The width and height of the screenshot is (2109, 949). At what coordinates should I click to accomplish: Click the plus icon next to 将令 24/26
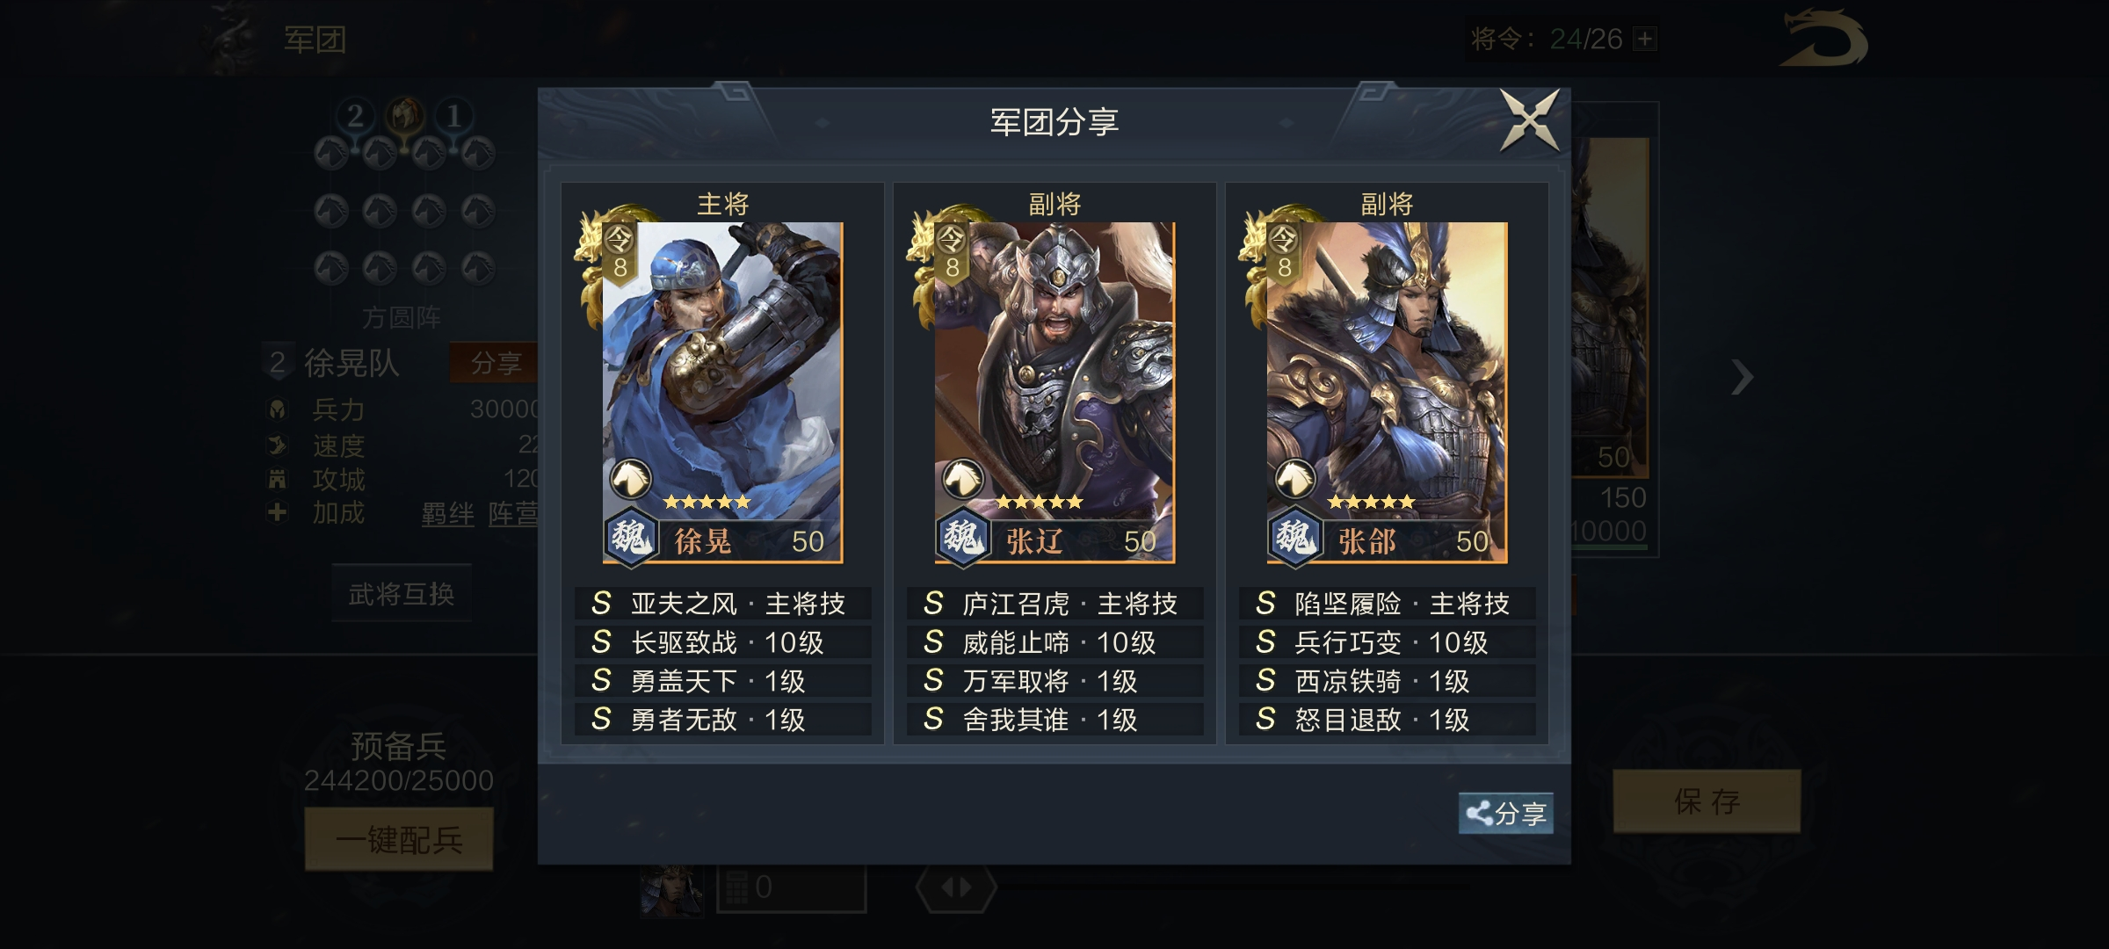click(x=1644, y=39)
